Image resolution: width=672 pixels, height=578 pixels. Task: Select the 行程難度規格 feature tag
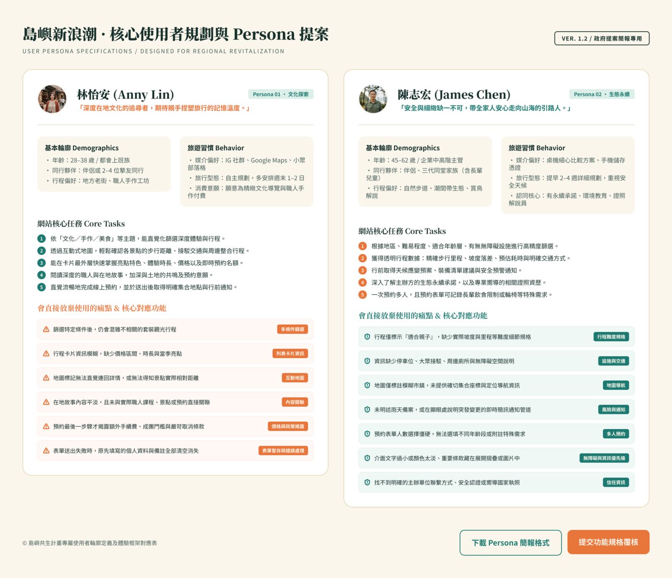click(611, 337)
